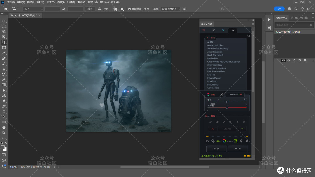The width and height of the screenshot is (315, 177).
Task: Toggle Quick Mask mode in toolbar
Action: pos(4,155)
